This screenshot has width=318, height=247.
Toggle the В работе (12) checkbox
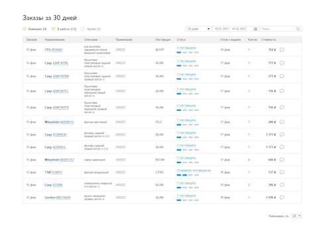(53, 28)
